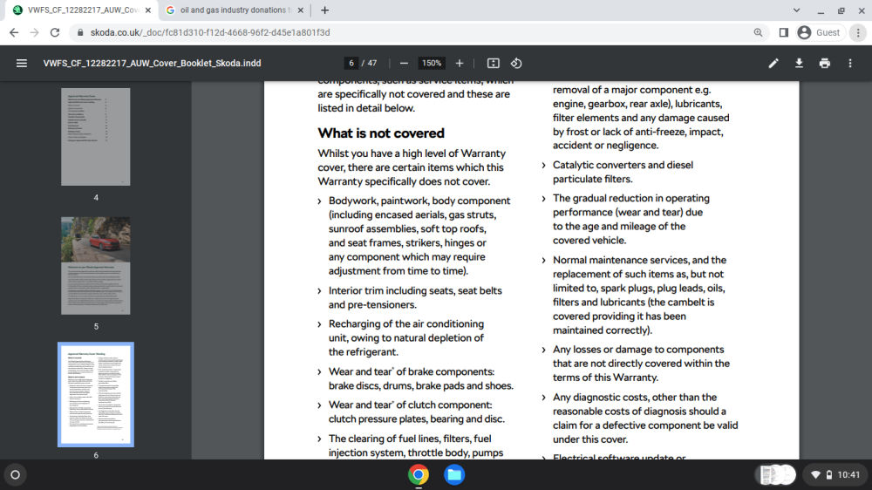Open the PDF viewer more actions menu

[x=850, y=64]
